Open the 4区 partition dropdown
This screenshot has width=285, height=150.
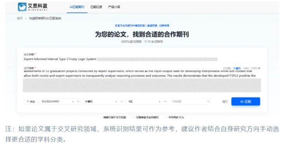147,102
